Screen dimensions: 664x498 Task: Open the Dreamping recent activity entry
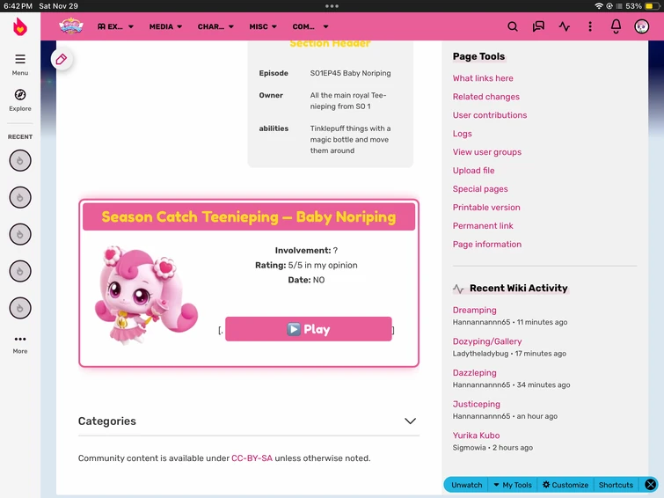(474, 311)
